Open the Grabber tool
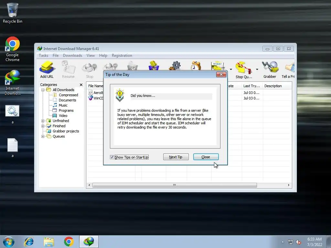Viewport: 331px width, 248px height. [x=270, y=70]
